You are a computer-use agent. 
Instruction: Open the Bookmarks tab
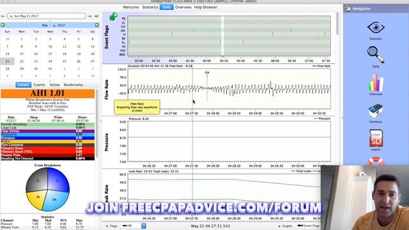73,85
